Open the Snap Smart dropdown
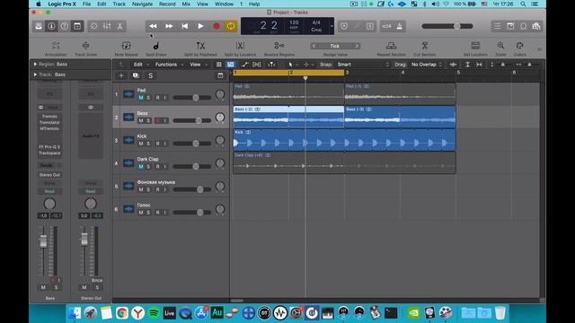The height and width of the screenshot is (323, 575). (363, 65)
